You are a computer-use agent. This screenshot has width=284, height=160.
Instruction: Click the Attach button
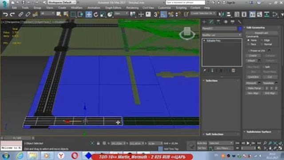pyautogui.click(x=252, y=60)
